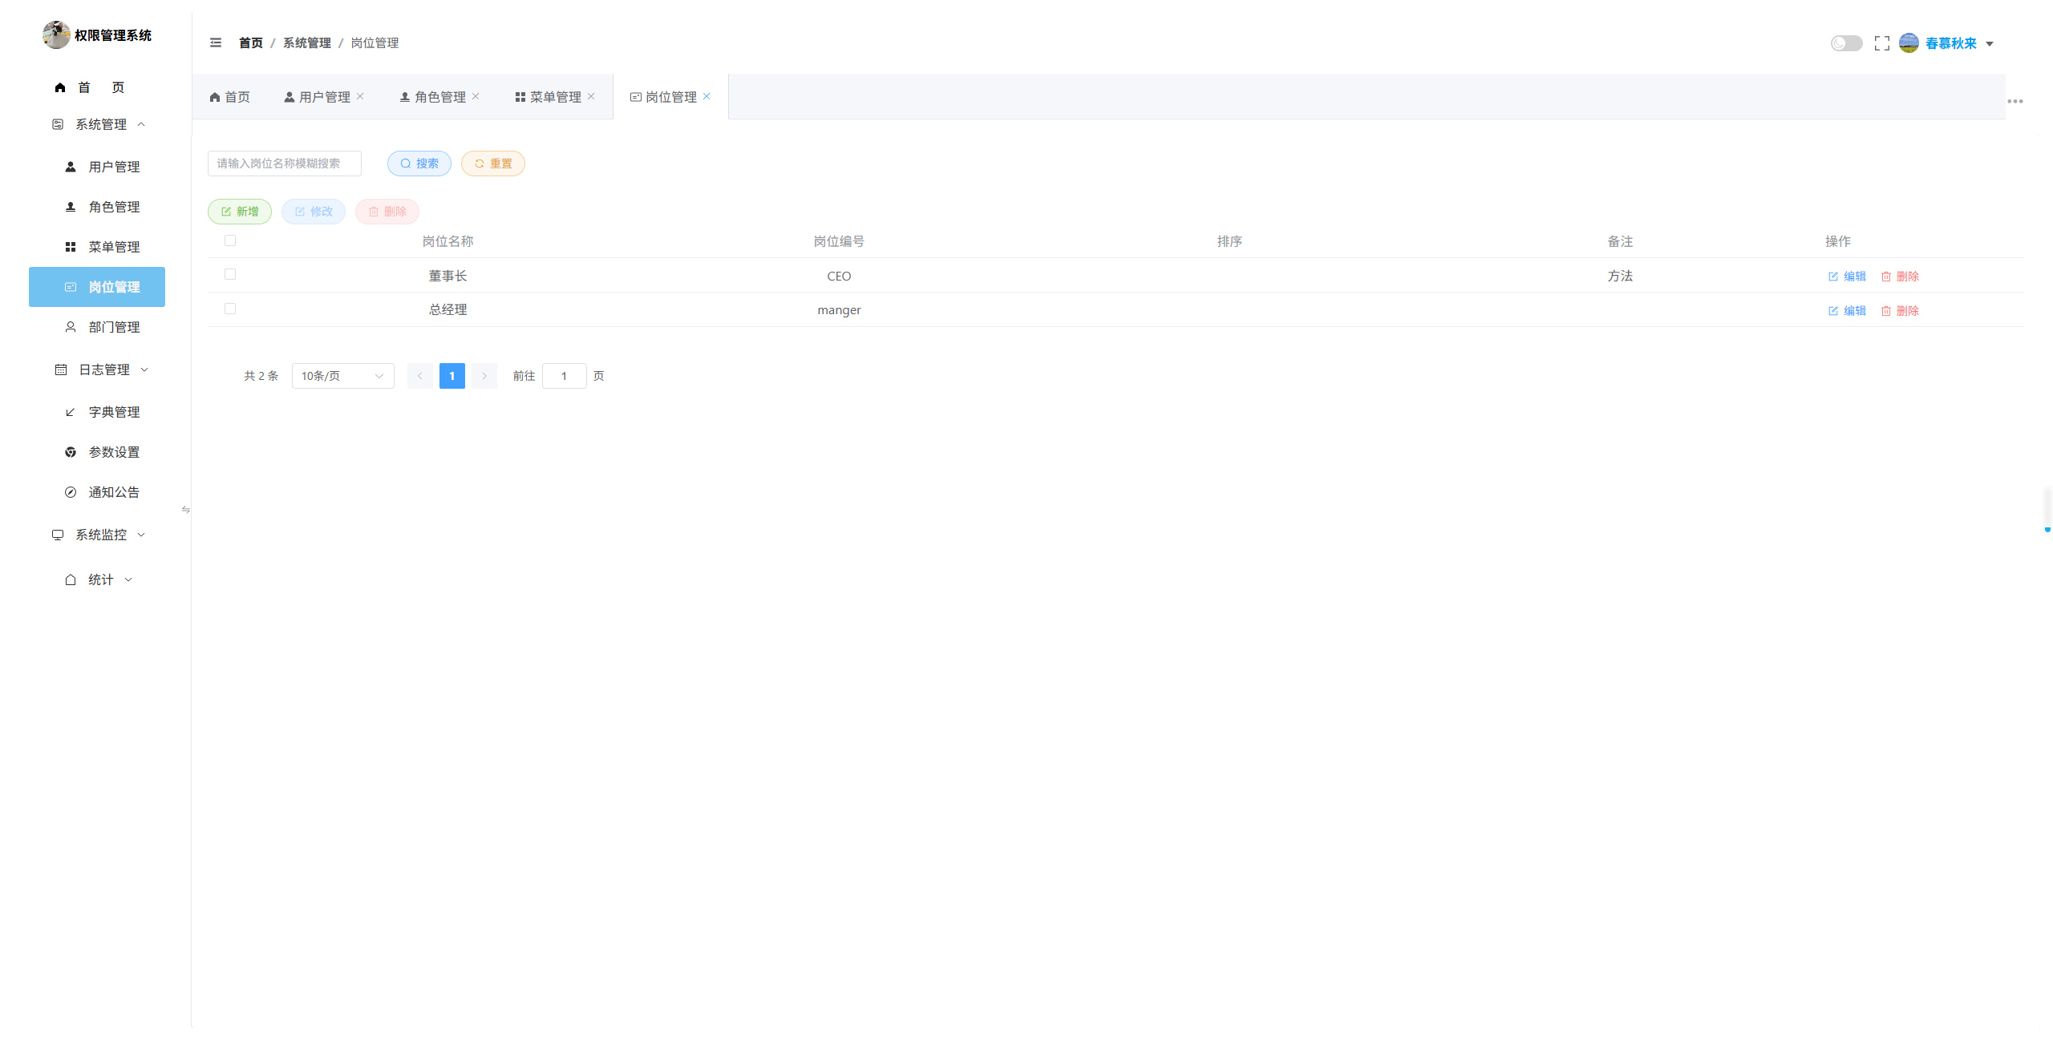Click the edit icon in 总经理 row
Image resolution: width=2053 pixels, height=1046 pixels.
coord(1833,311)
